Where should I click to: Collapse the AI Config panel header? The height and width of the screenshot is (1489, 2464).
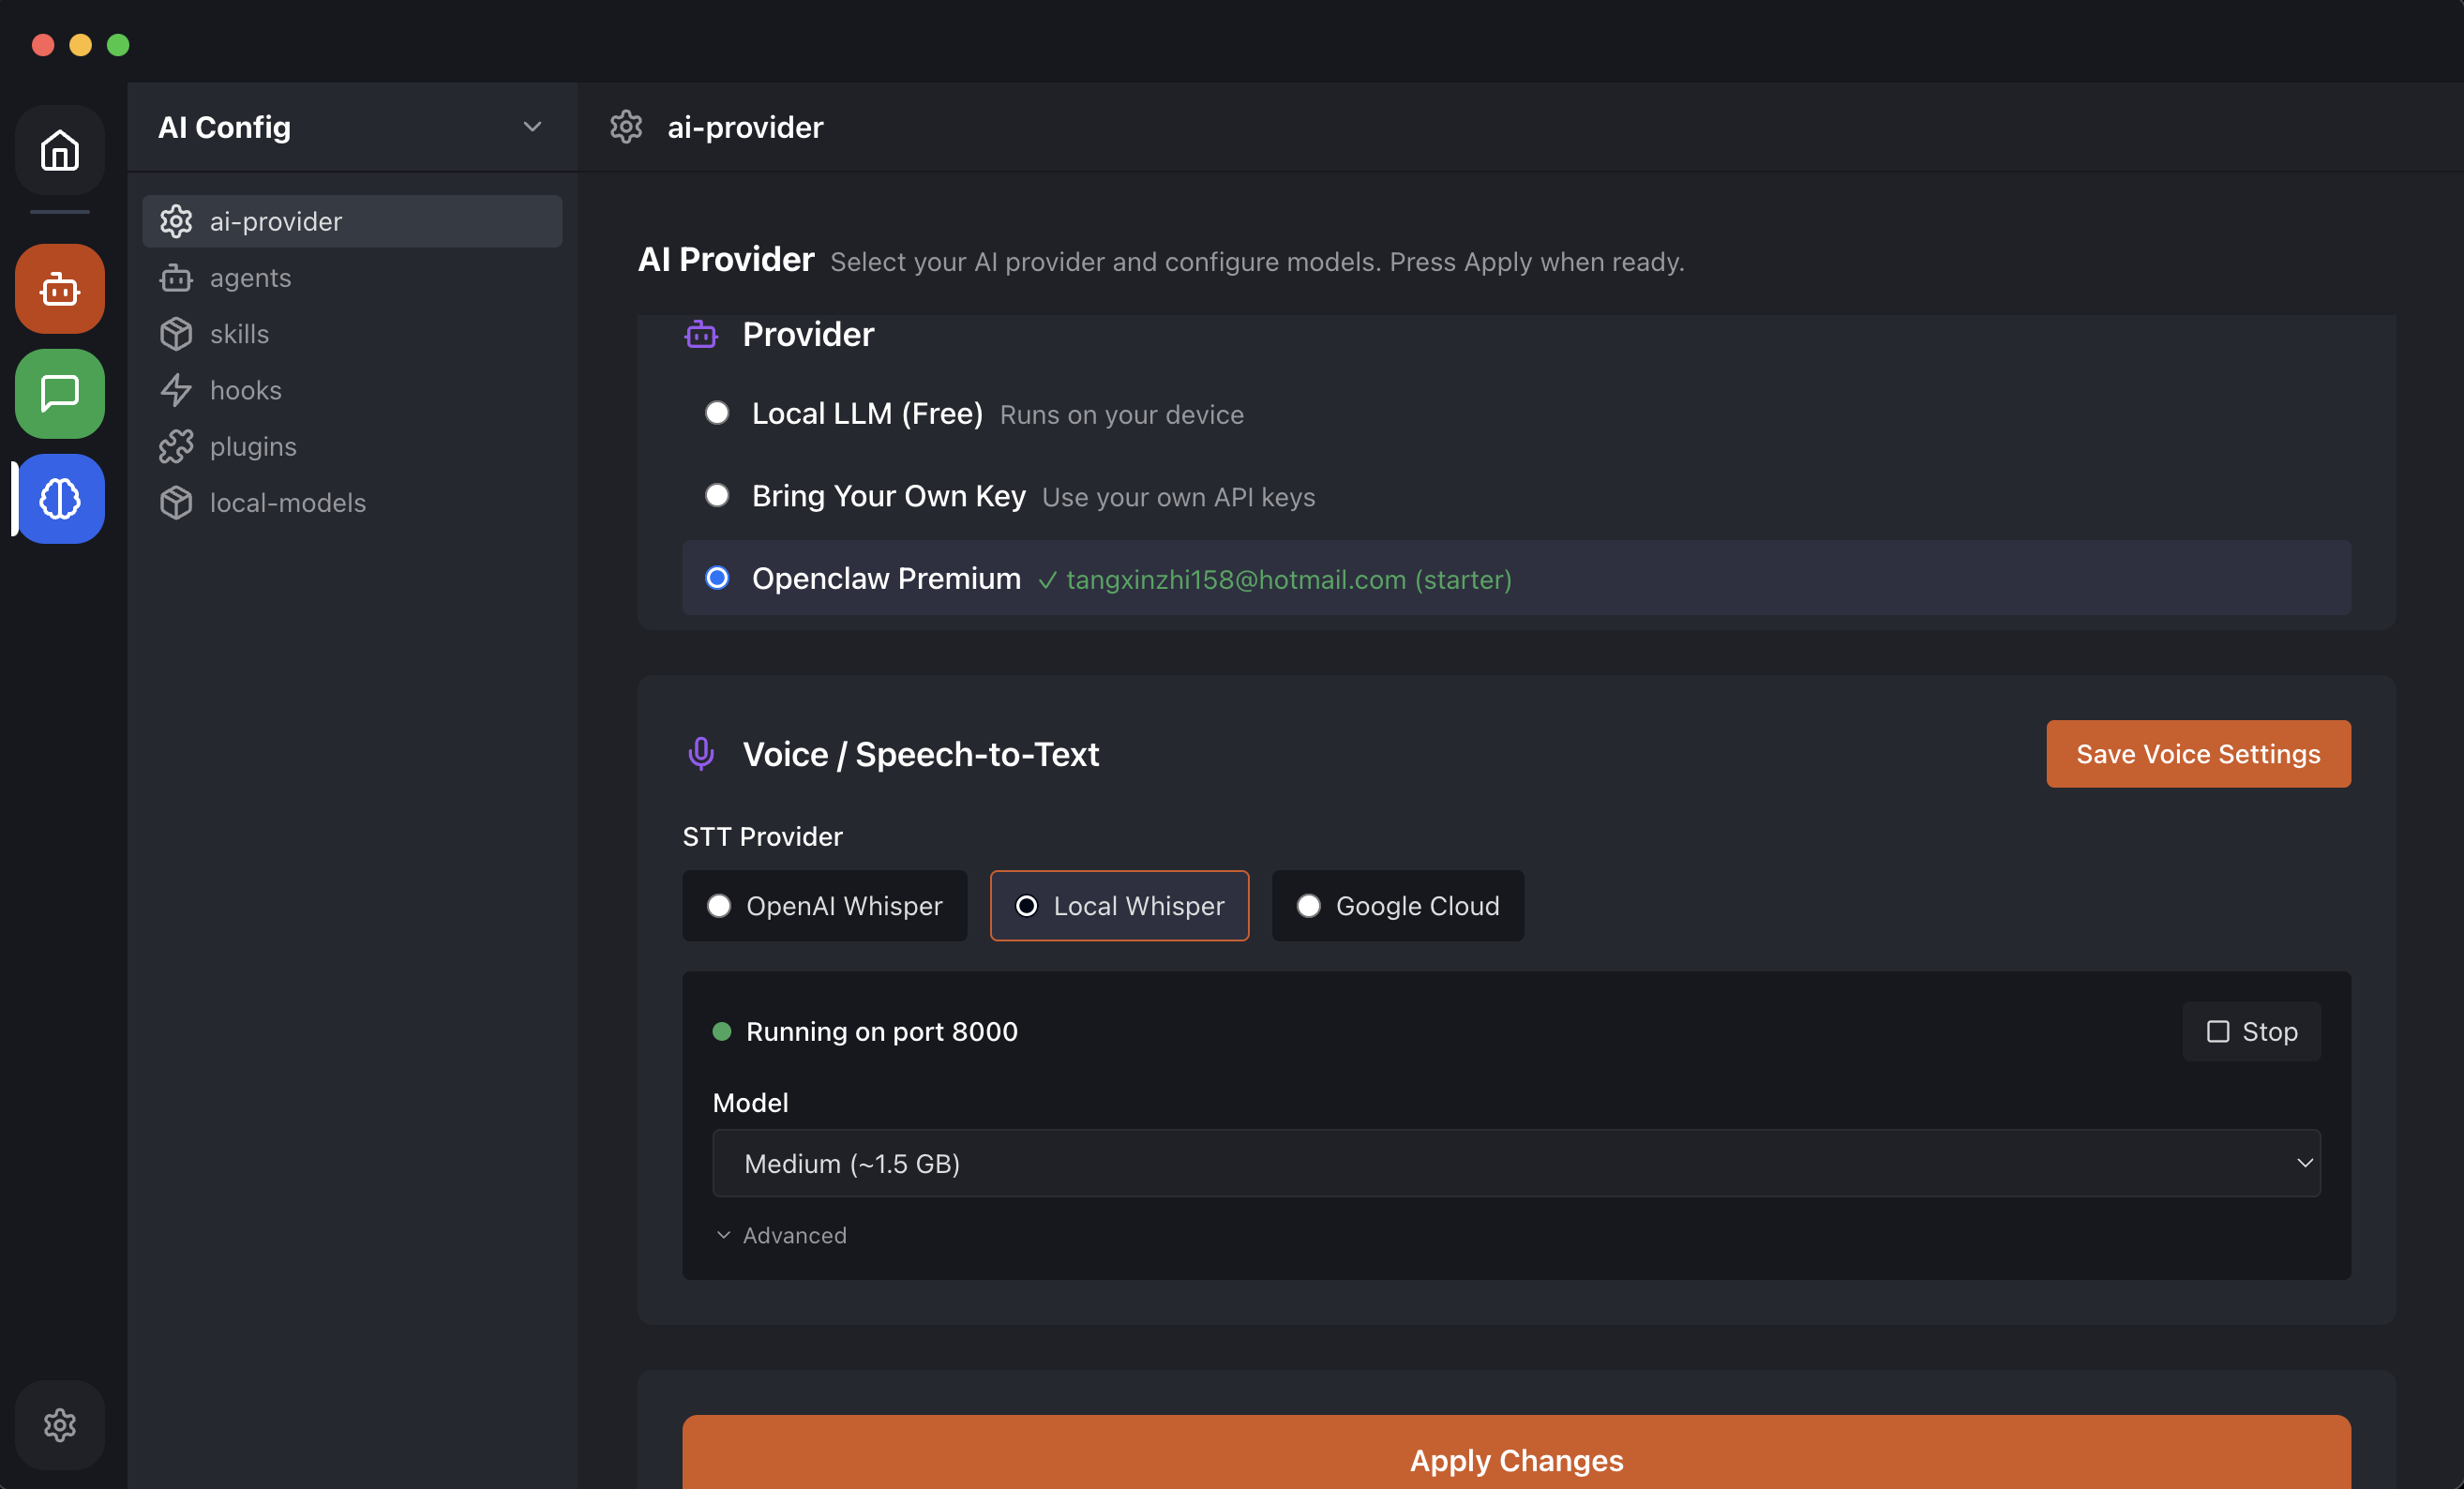pyautogui.click(x=533, y=127)
